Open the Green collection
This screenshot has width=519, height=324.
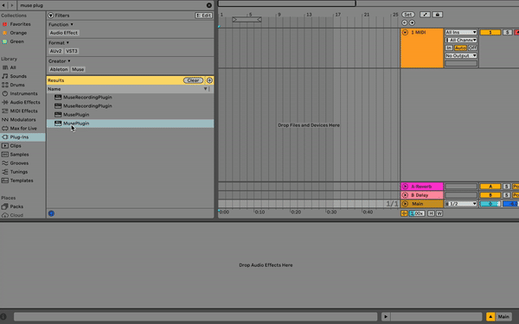[16, 41]
